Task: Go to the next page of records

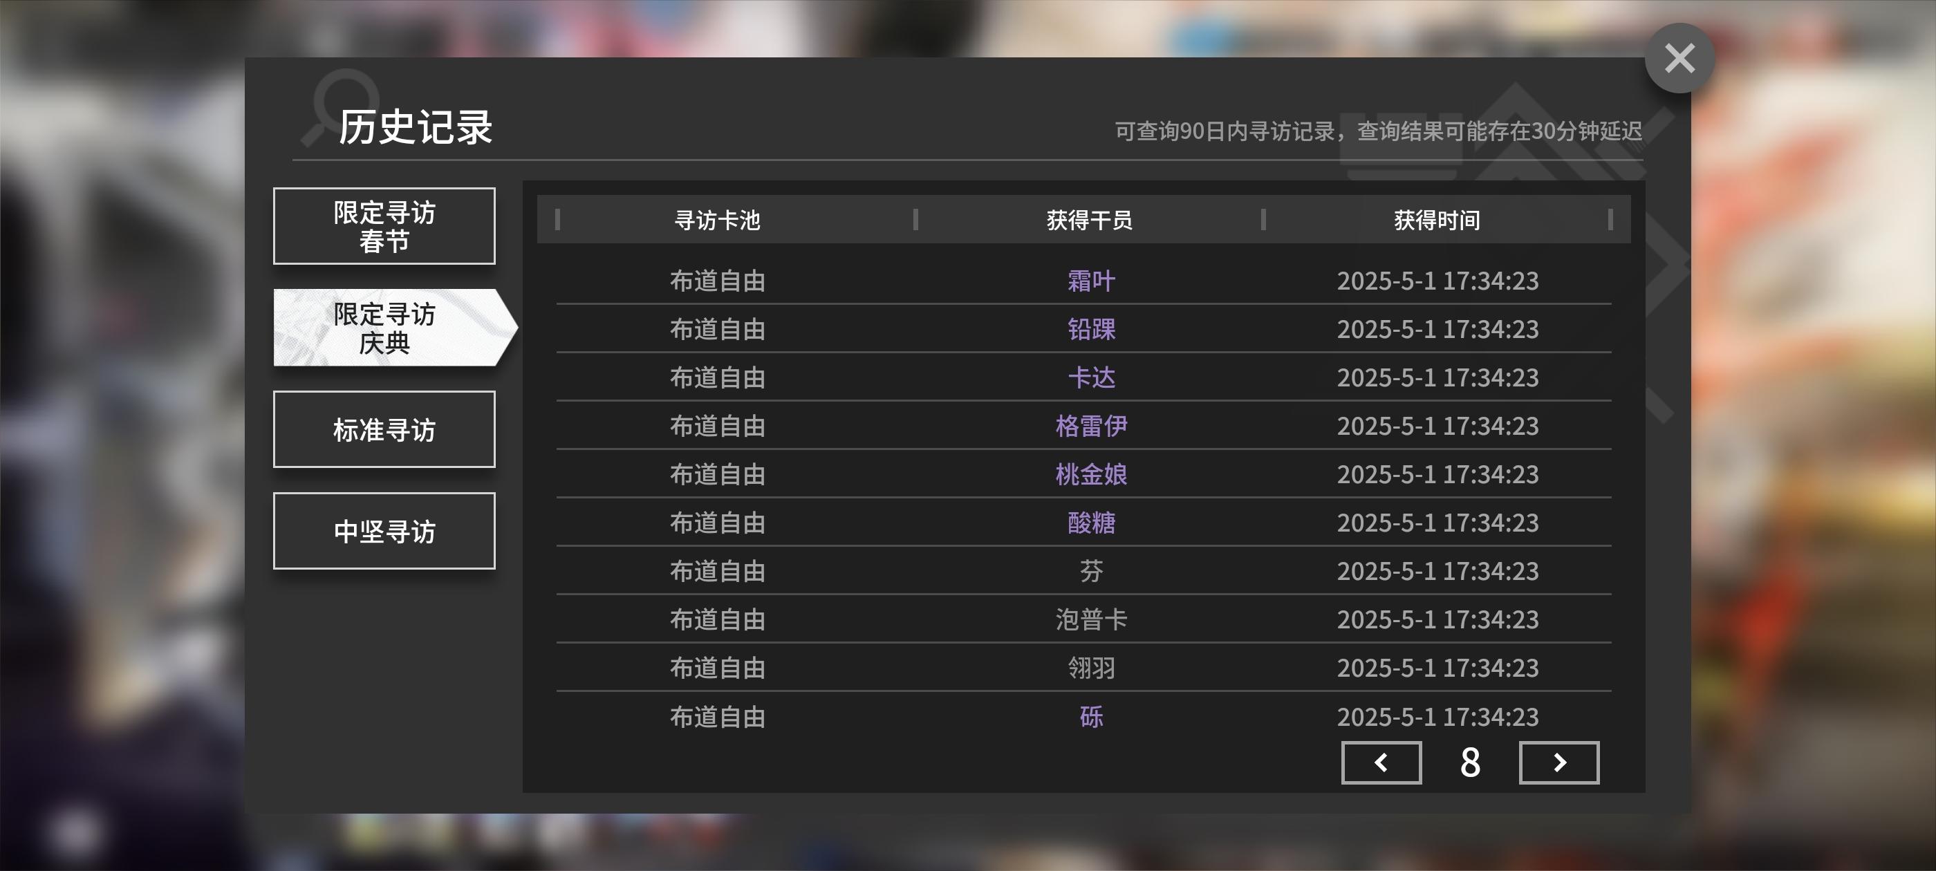Action: pos(1558,762)
